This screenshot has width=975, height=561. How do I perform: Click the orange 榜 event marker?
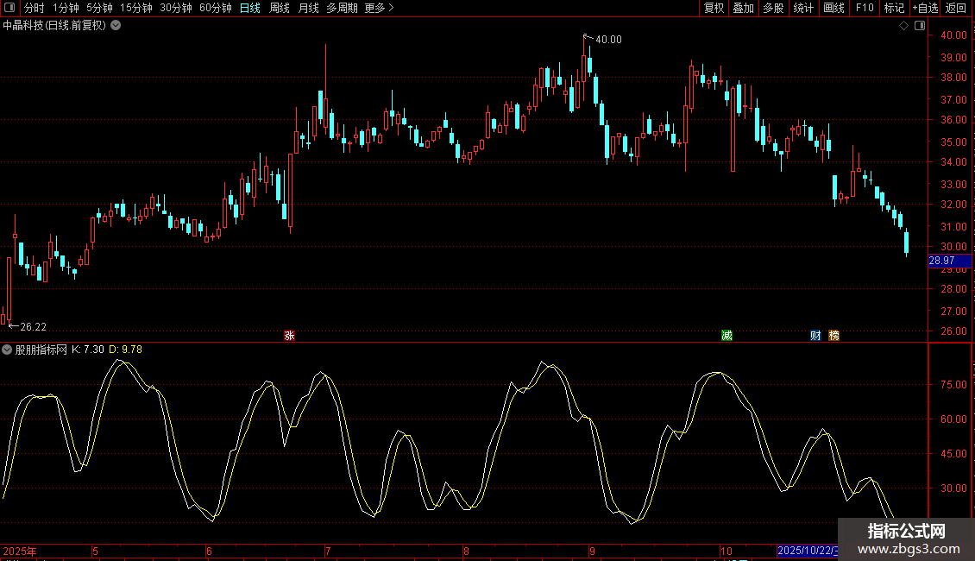(x=833, y=336)
